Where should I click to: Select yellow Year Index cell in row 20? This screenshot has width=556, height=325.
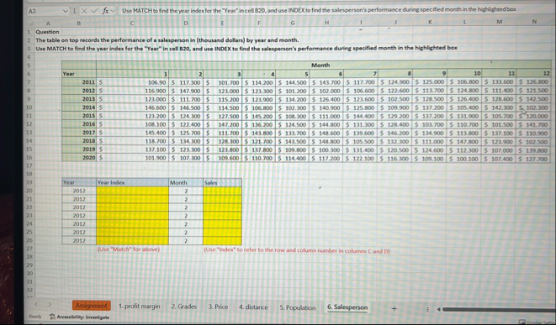pyautogui.click(x=132, y=191)
